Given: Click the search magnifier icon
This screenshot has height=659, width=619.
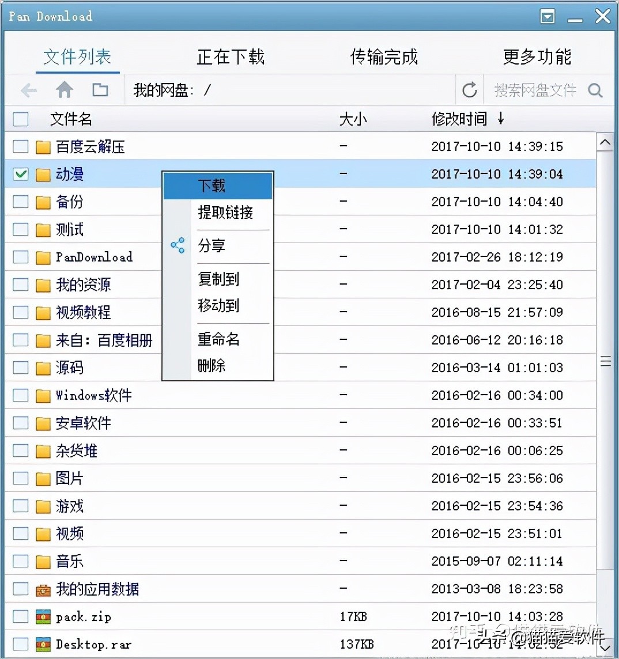Looking at the screenshot, I should [x=595, y=90].
